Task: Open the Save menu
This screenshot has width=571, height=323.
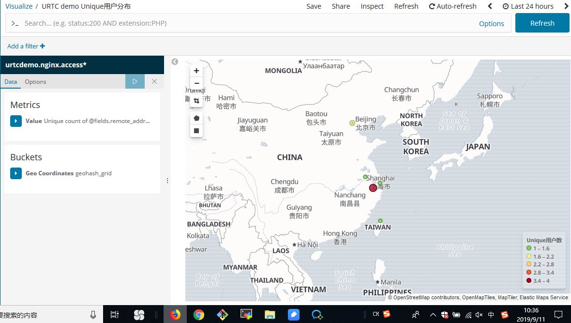Action: [314, 6]
